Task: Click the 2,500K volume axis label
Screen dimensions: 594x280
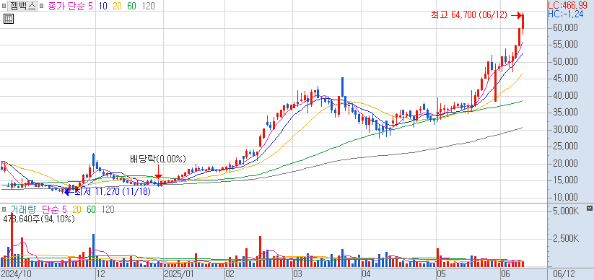Action: (566, 239)
